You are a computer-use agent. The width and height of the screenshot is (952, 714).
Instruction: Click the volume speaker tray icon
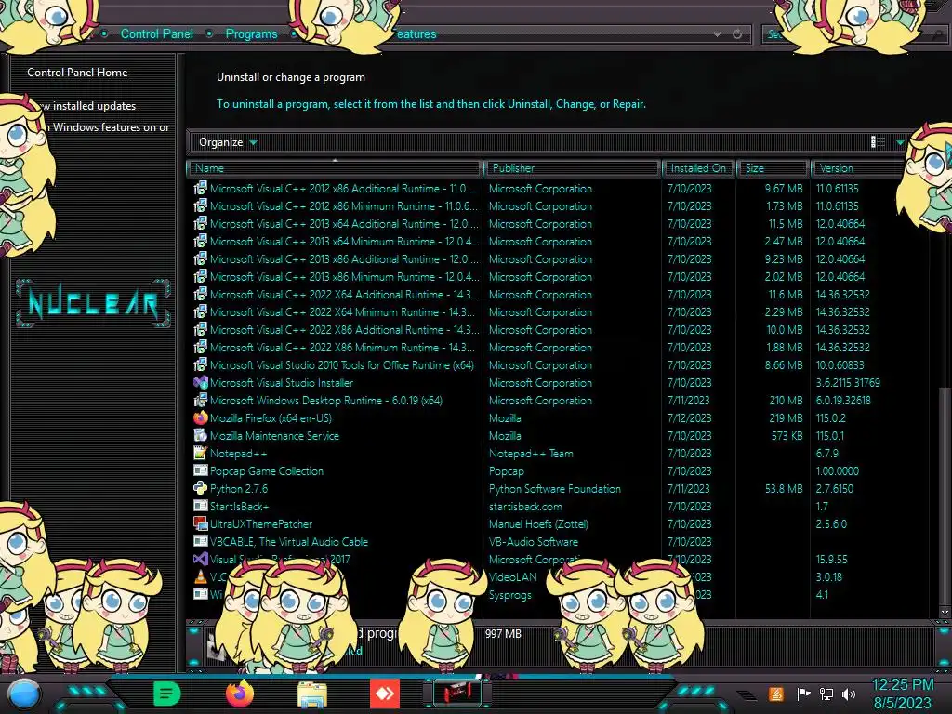click(x=849, y=694)
